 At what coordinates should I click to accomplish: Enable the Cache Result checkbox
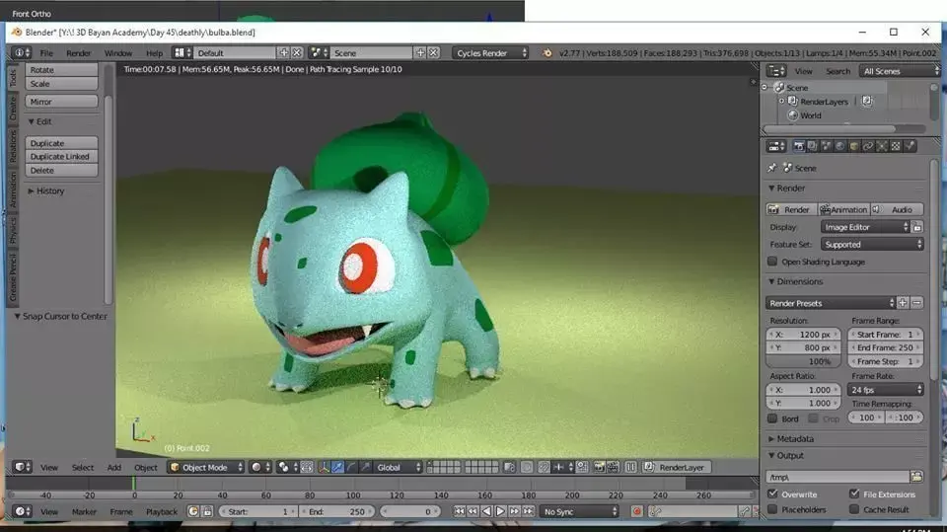(x=854, y=509)
